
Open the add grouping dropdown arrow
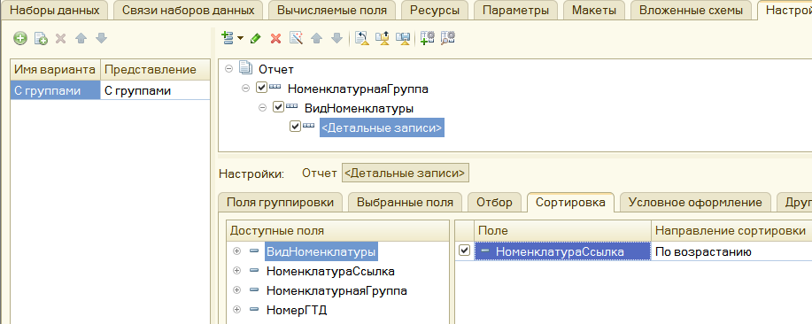pyautogui.click(x=240, y=38)
